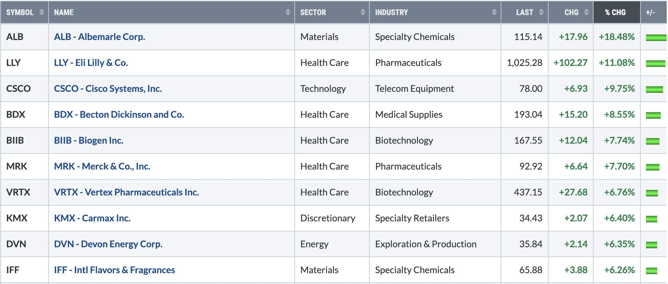Click the green bar in ALB row
Image resolution: width=668 pixels, height=284 pixels.
(x=656, y=37)
